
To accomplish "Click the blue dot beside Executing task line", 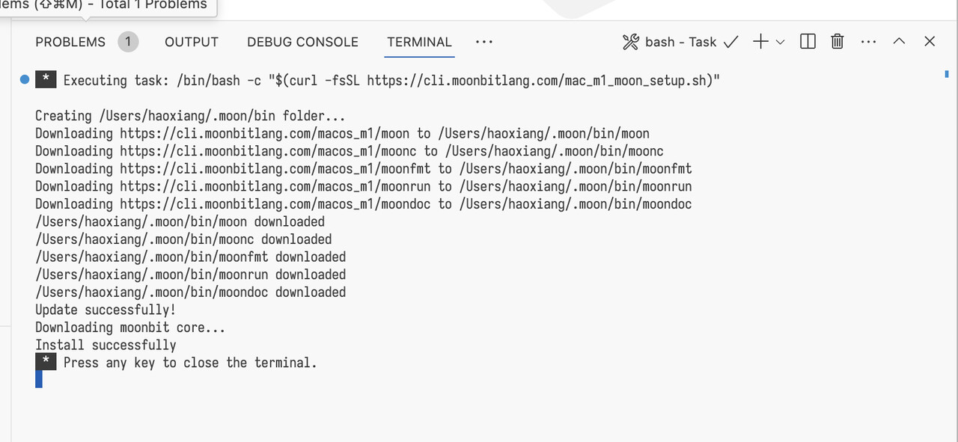I will [25, 79].
